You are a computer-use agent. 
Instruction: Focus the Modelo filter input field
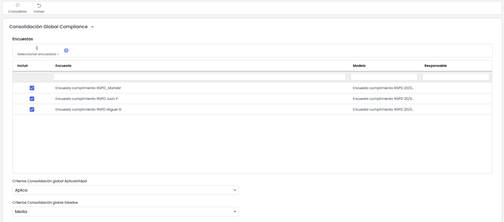pyautogui.click(x=384, y=77)
